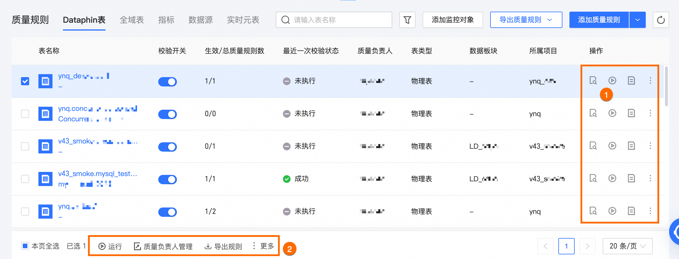The image size is (679, 259).
Task: Click the table icon in the first row
Action: (x=45, y=81)
